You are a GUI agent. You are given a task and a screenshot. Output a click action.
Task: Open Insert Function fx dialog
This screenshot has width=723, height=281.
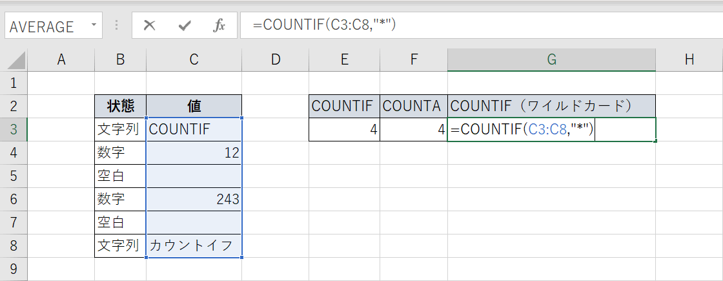coord(219,26)
